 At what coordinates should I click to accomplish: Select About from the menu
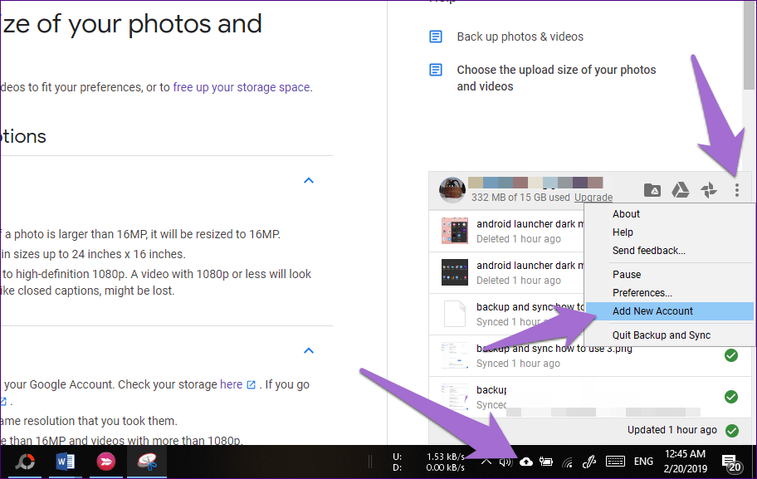[626, 214]
